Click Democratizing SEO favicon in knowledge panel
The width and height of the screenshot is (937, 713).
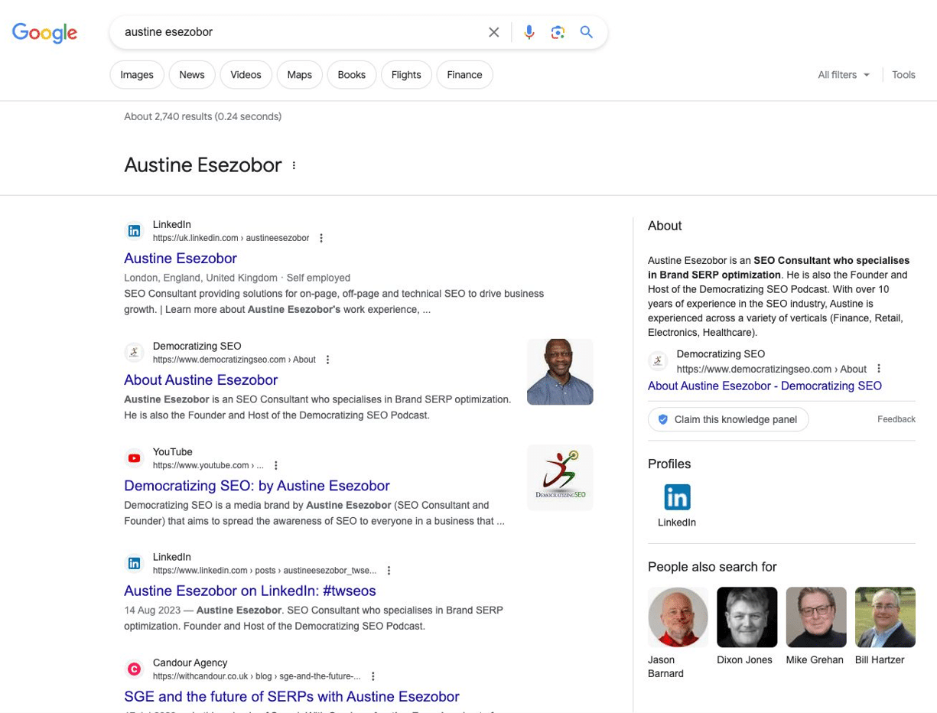click(658, 361)
